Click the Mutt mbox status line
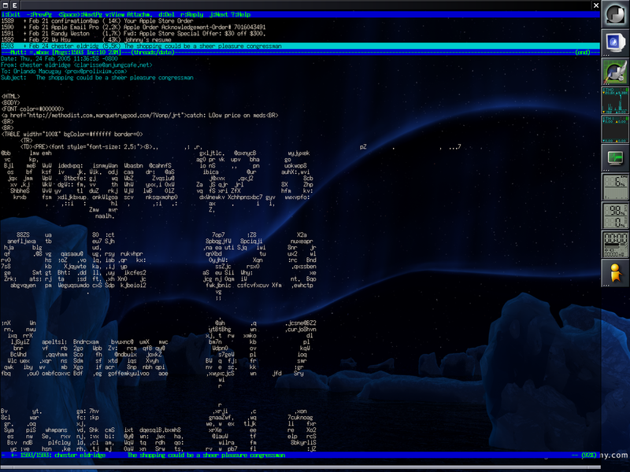The height and width of the screenshot is (472, 630). coord(300,52)
